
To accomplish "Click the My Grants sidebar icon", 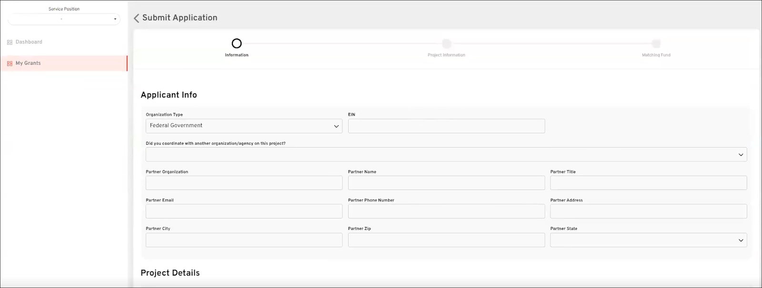I will [x=10, y=63].
